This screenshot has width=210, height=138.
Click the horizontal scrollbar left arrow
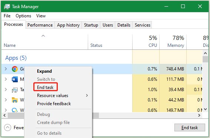point(4,115)
